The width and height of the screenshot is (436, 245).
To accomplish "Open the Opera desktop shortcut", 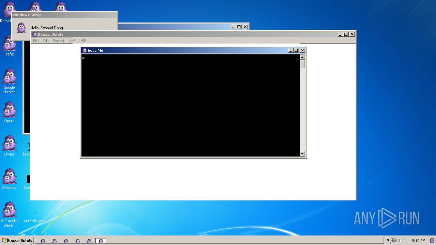I will [x=9, y=112].
